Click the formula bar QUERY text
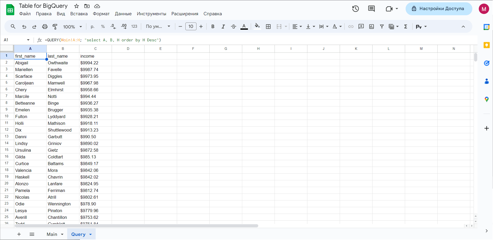Image resolution: width=493 pixels, height=240 pixels. pos(103,40)
